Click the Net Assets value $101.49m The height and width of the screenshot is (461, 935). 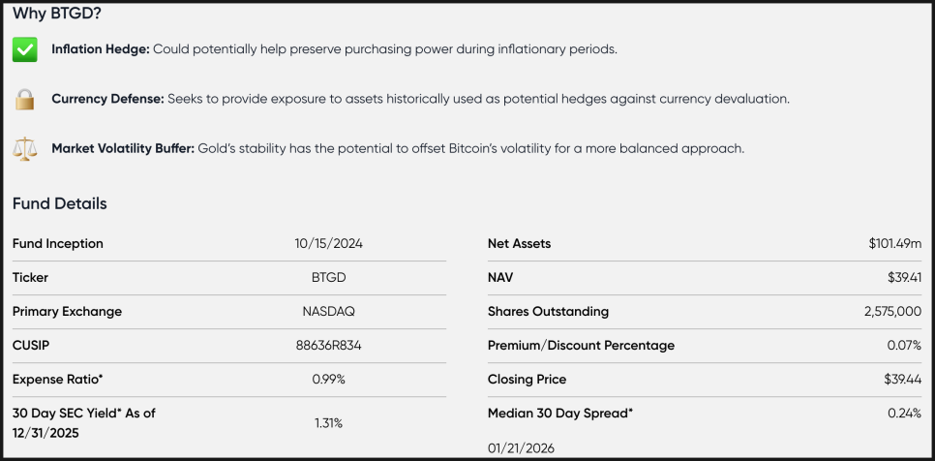(x=894, y=244)
